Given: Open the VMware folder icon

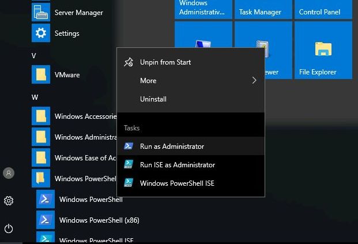Looking at the screenshot, I should click(x=41, y=74).
